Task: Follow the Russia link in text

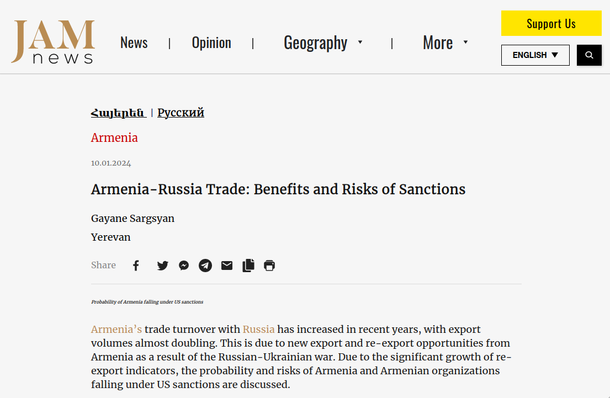Action: [x=258, y=330]
